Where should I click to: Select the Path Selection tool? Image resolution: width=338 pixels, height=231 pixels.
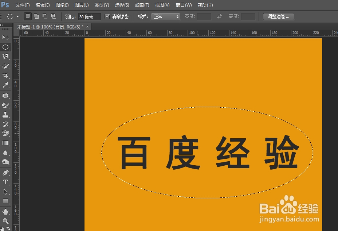click(x=5, y=192)
